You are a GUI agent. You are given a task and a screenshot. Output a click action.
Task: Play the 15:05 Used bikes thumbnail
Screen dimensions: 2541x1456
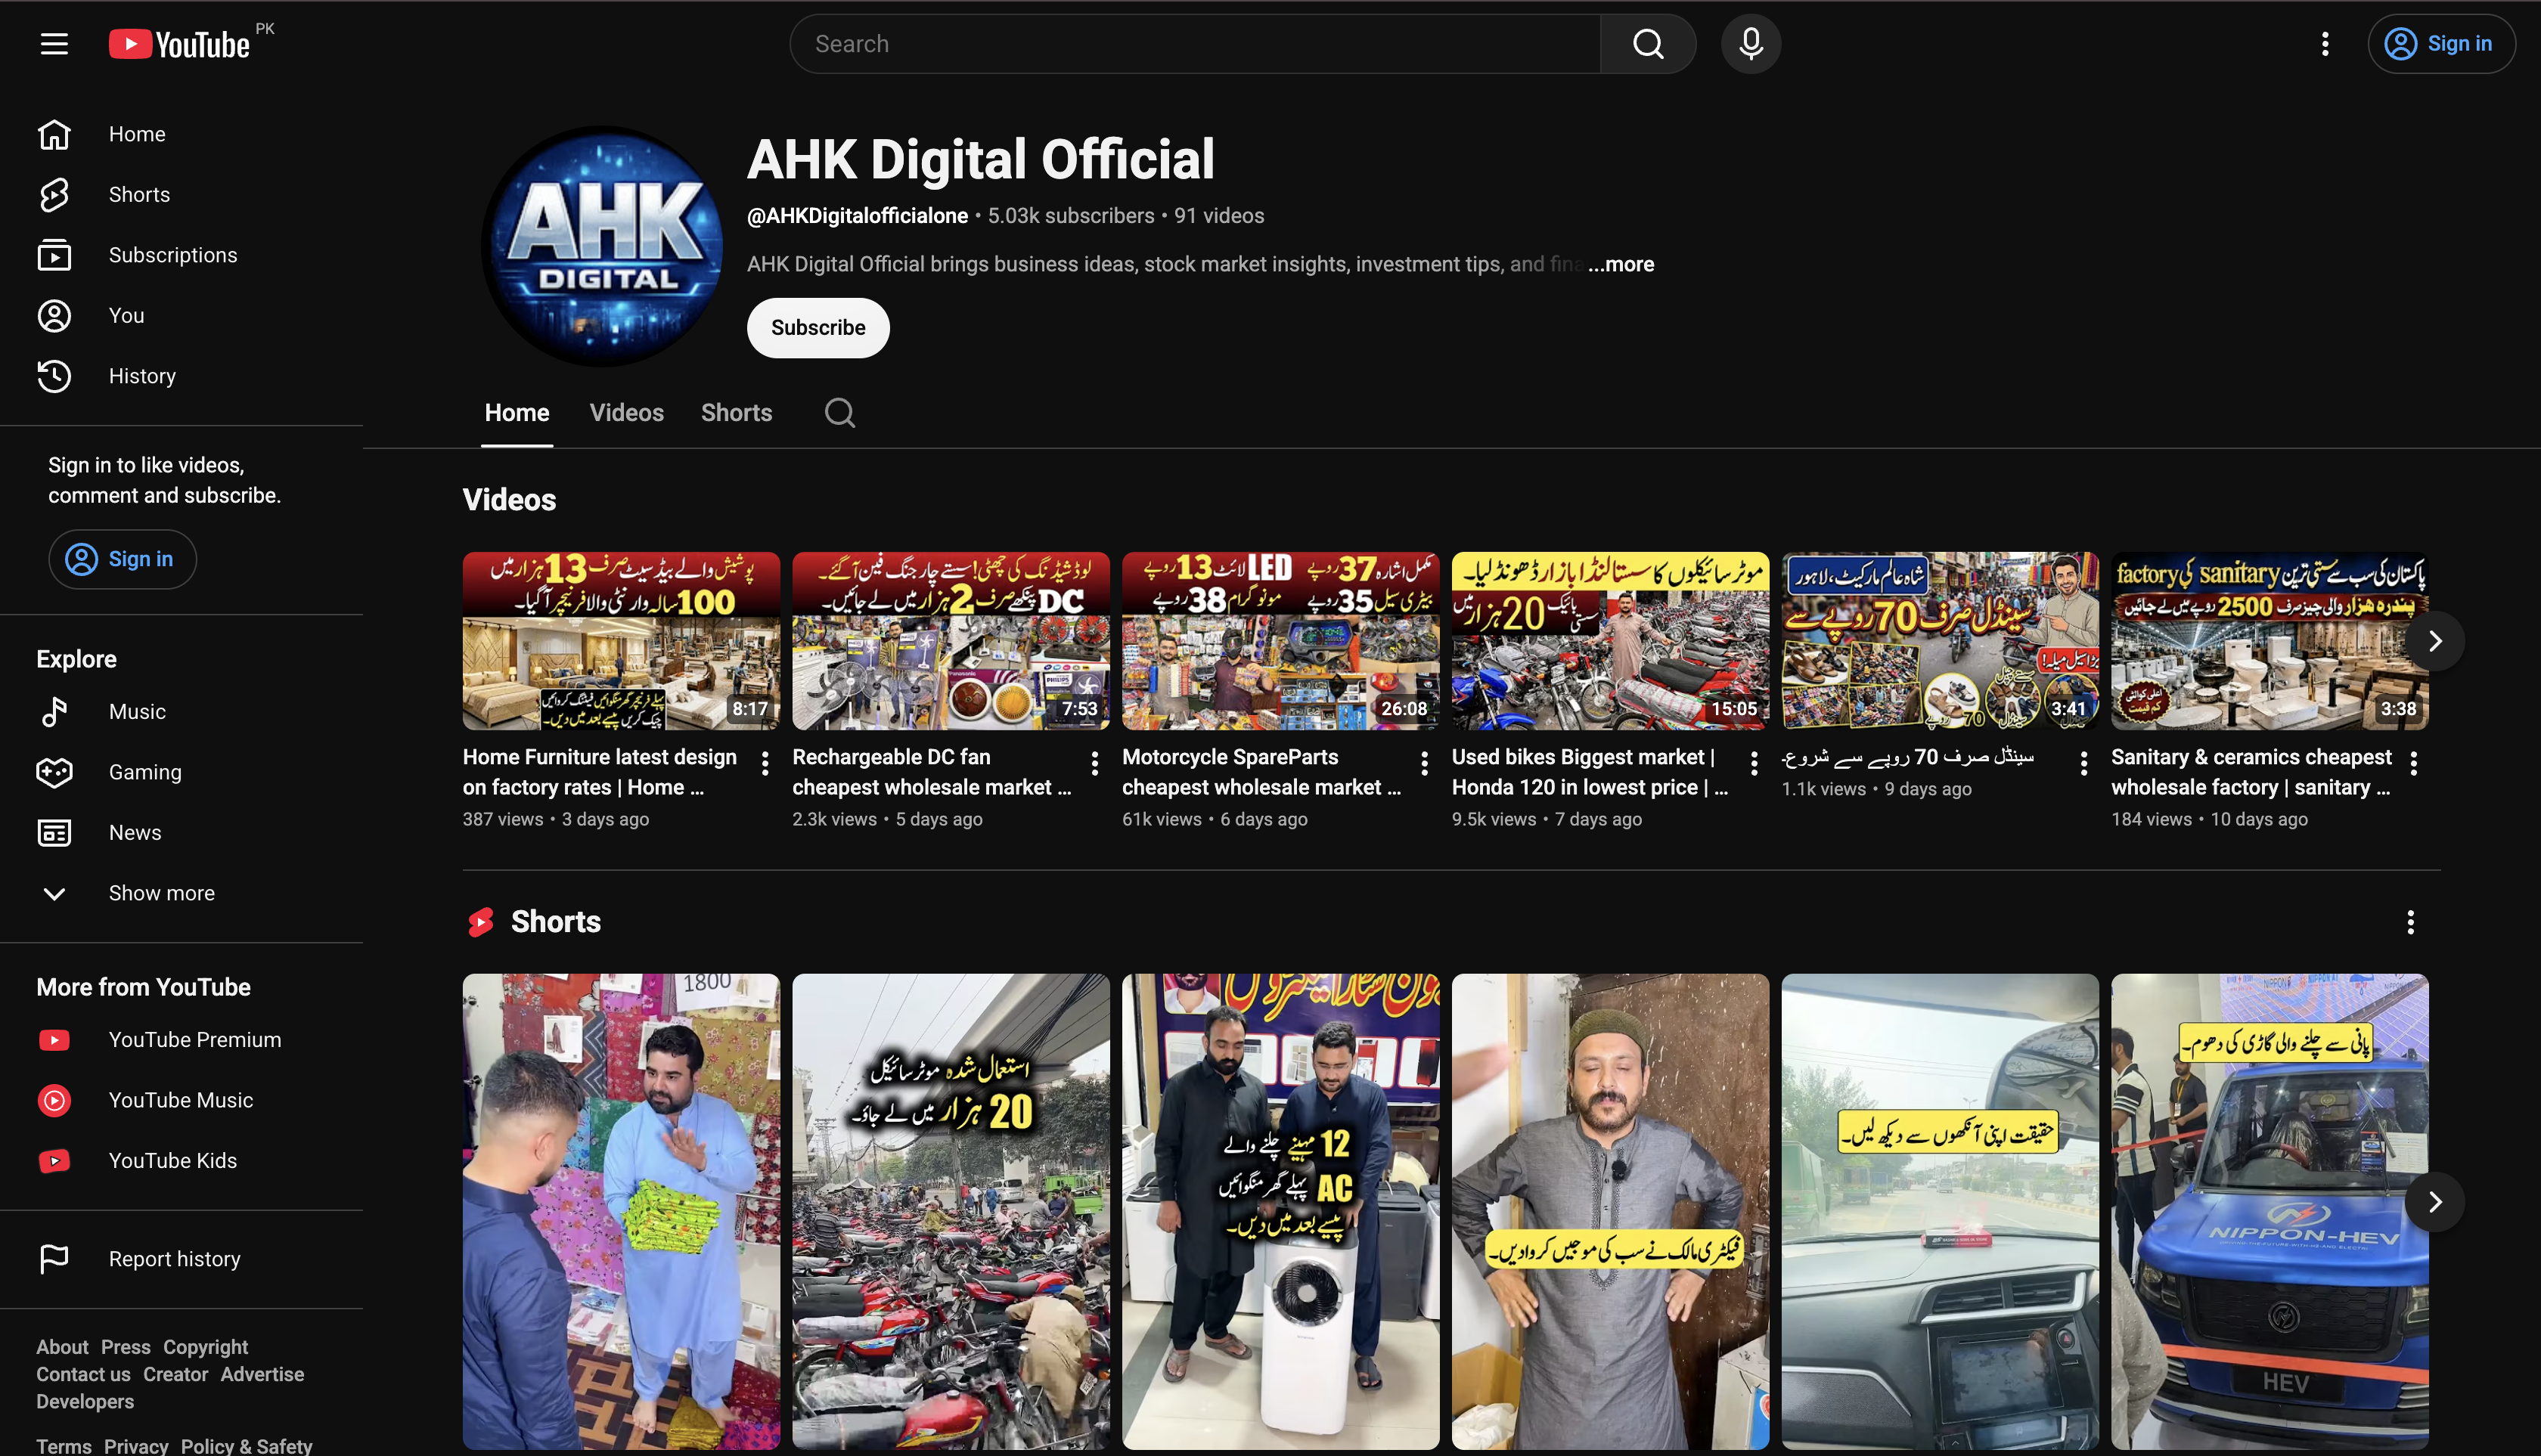[1611, 641]
